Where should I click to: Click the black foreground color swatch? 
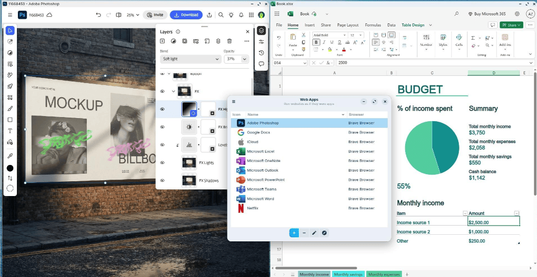pos(10,168)
